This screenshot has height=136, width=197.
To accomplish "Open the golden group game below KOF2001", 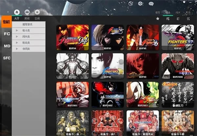I will click(x=73, y=123).
